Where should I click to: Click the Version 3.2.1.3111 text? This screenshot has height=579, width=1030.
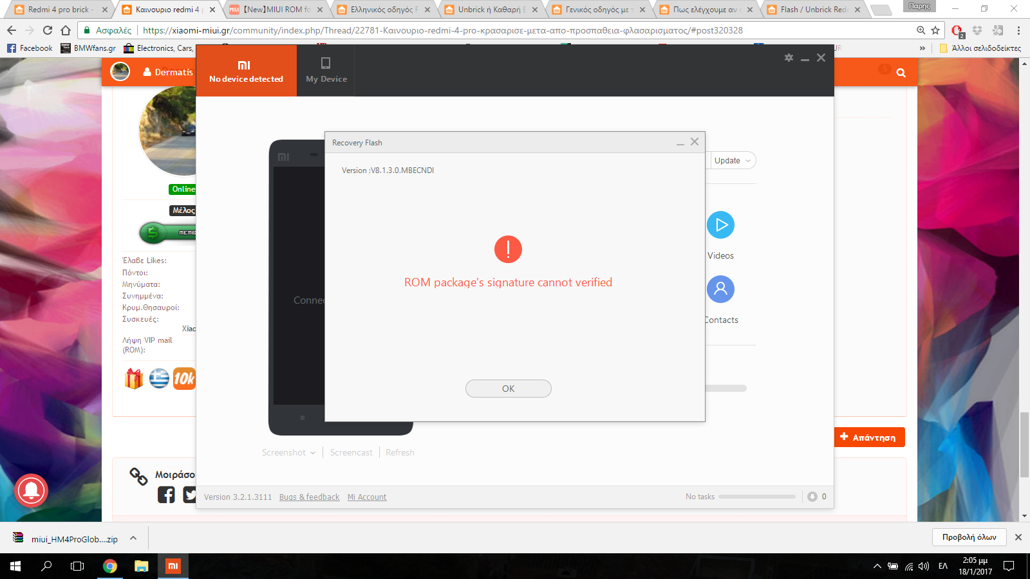(238, 497)
